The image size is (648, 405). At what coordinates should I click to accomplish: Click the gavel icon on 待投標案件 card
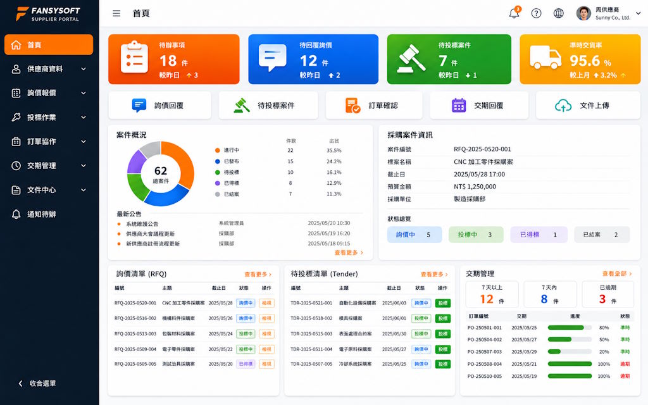pos(411,59)
